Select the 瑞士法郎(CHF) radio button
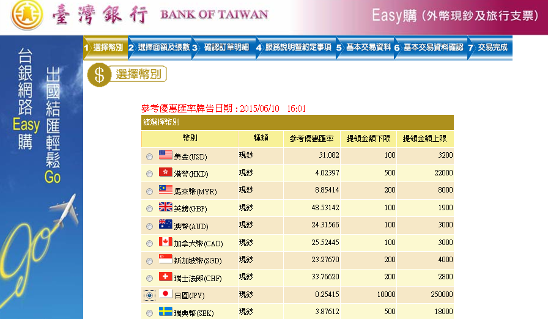 (150, 278)
